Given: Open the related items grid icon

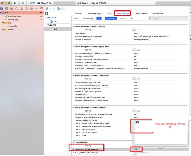Looking at the screenshot, I should [47, 9].
